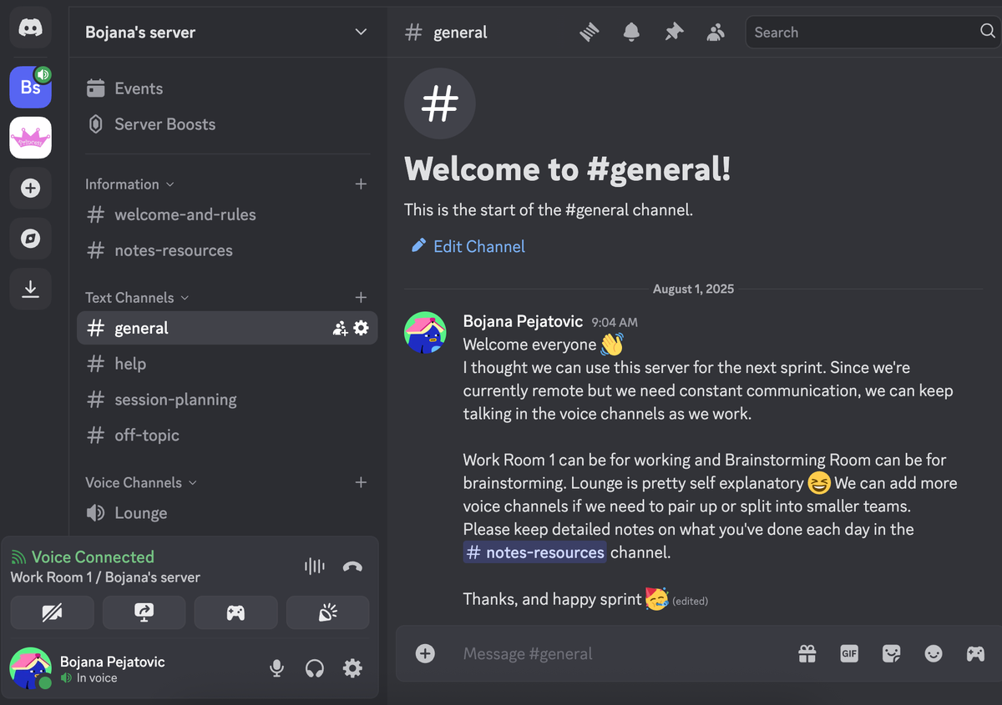Open sticker picker icon
1002x705 pixels.
click(891, 653)
